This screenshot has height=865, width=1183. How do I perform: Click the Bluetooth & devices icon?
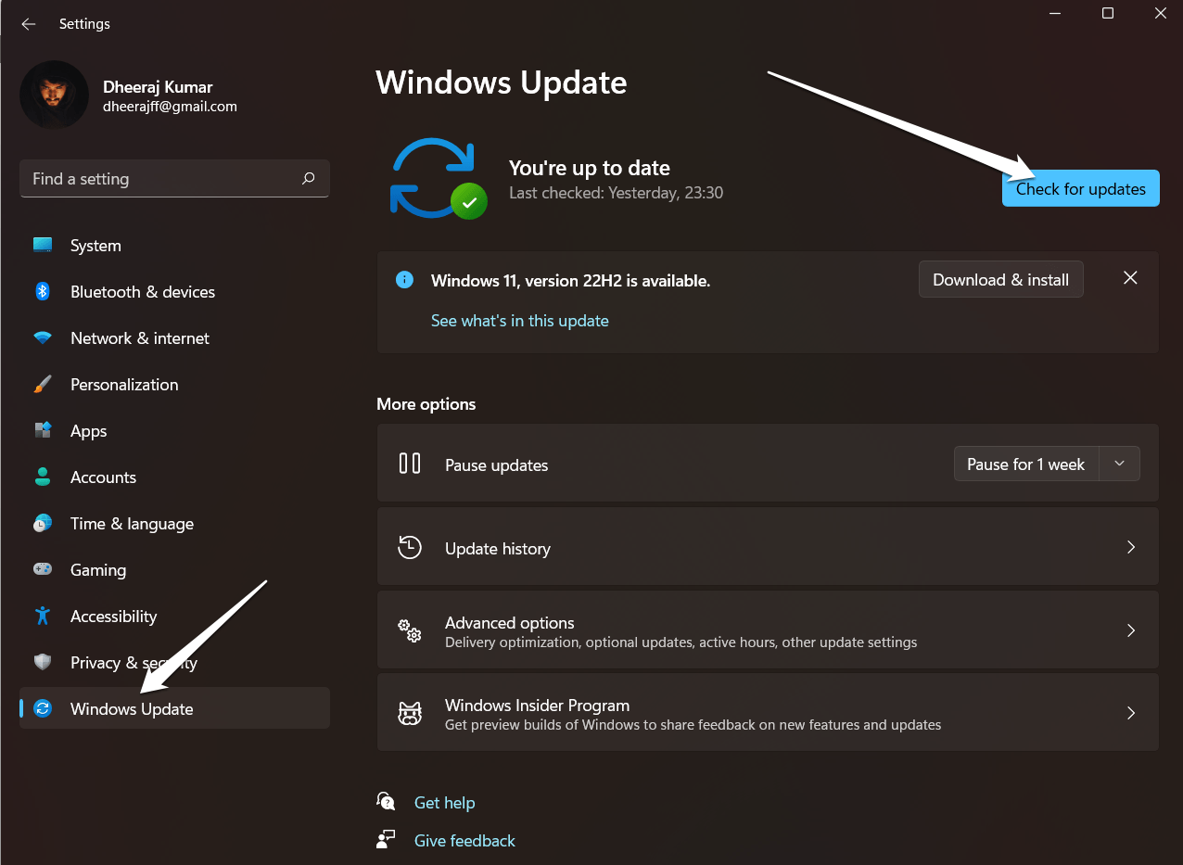43,291
